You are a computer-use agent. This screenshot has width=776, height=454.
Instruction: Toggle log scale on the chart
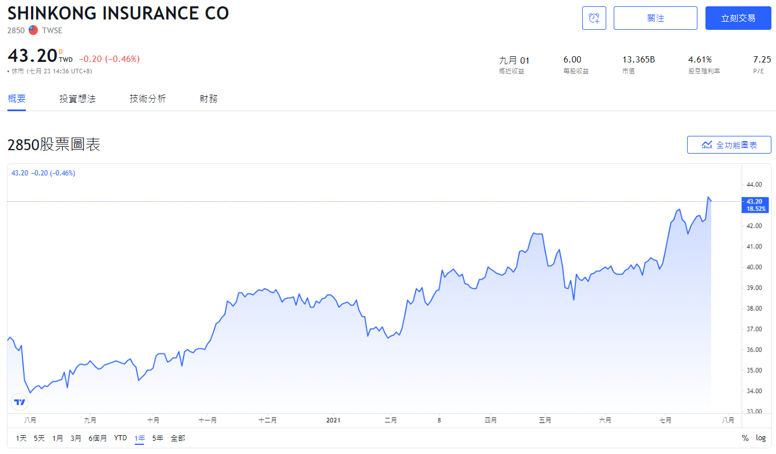761,438
